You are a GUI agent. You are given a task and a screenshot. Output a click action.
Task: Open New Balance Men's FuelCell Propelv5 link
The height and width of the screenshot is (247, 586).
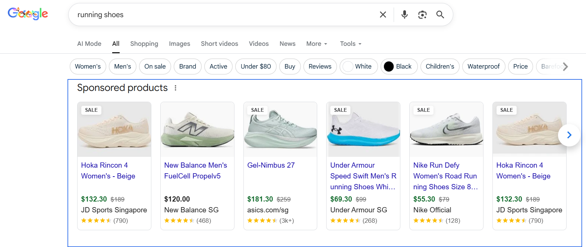[x=196, y=171]
